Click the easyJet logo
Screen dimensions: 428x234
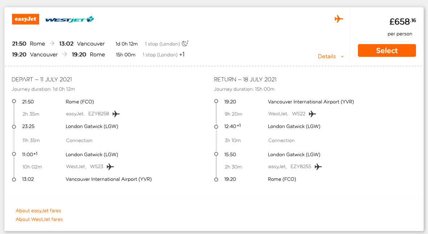[25, 19]
